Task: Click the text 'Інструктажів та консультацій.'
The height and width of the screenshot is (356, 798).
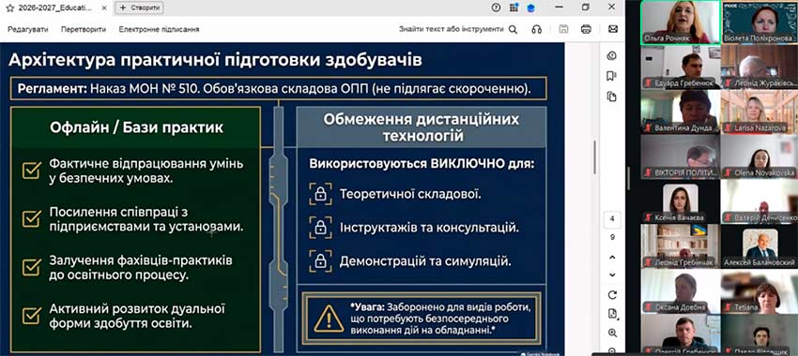Action: pos(430,228)
